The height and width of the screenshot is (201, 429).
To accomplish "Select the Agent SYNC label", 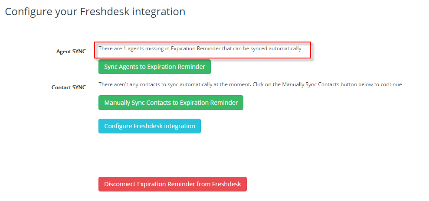I will click(71, 52).
